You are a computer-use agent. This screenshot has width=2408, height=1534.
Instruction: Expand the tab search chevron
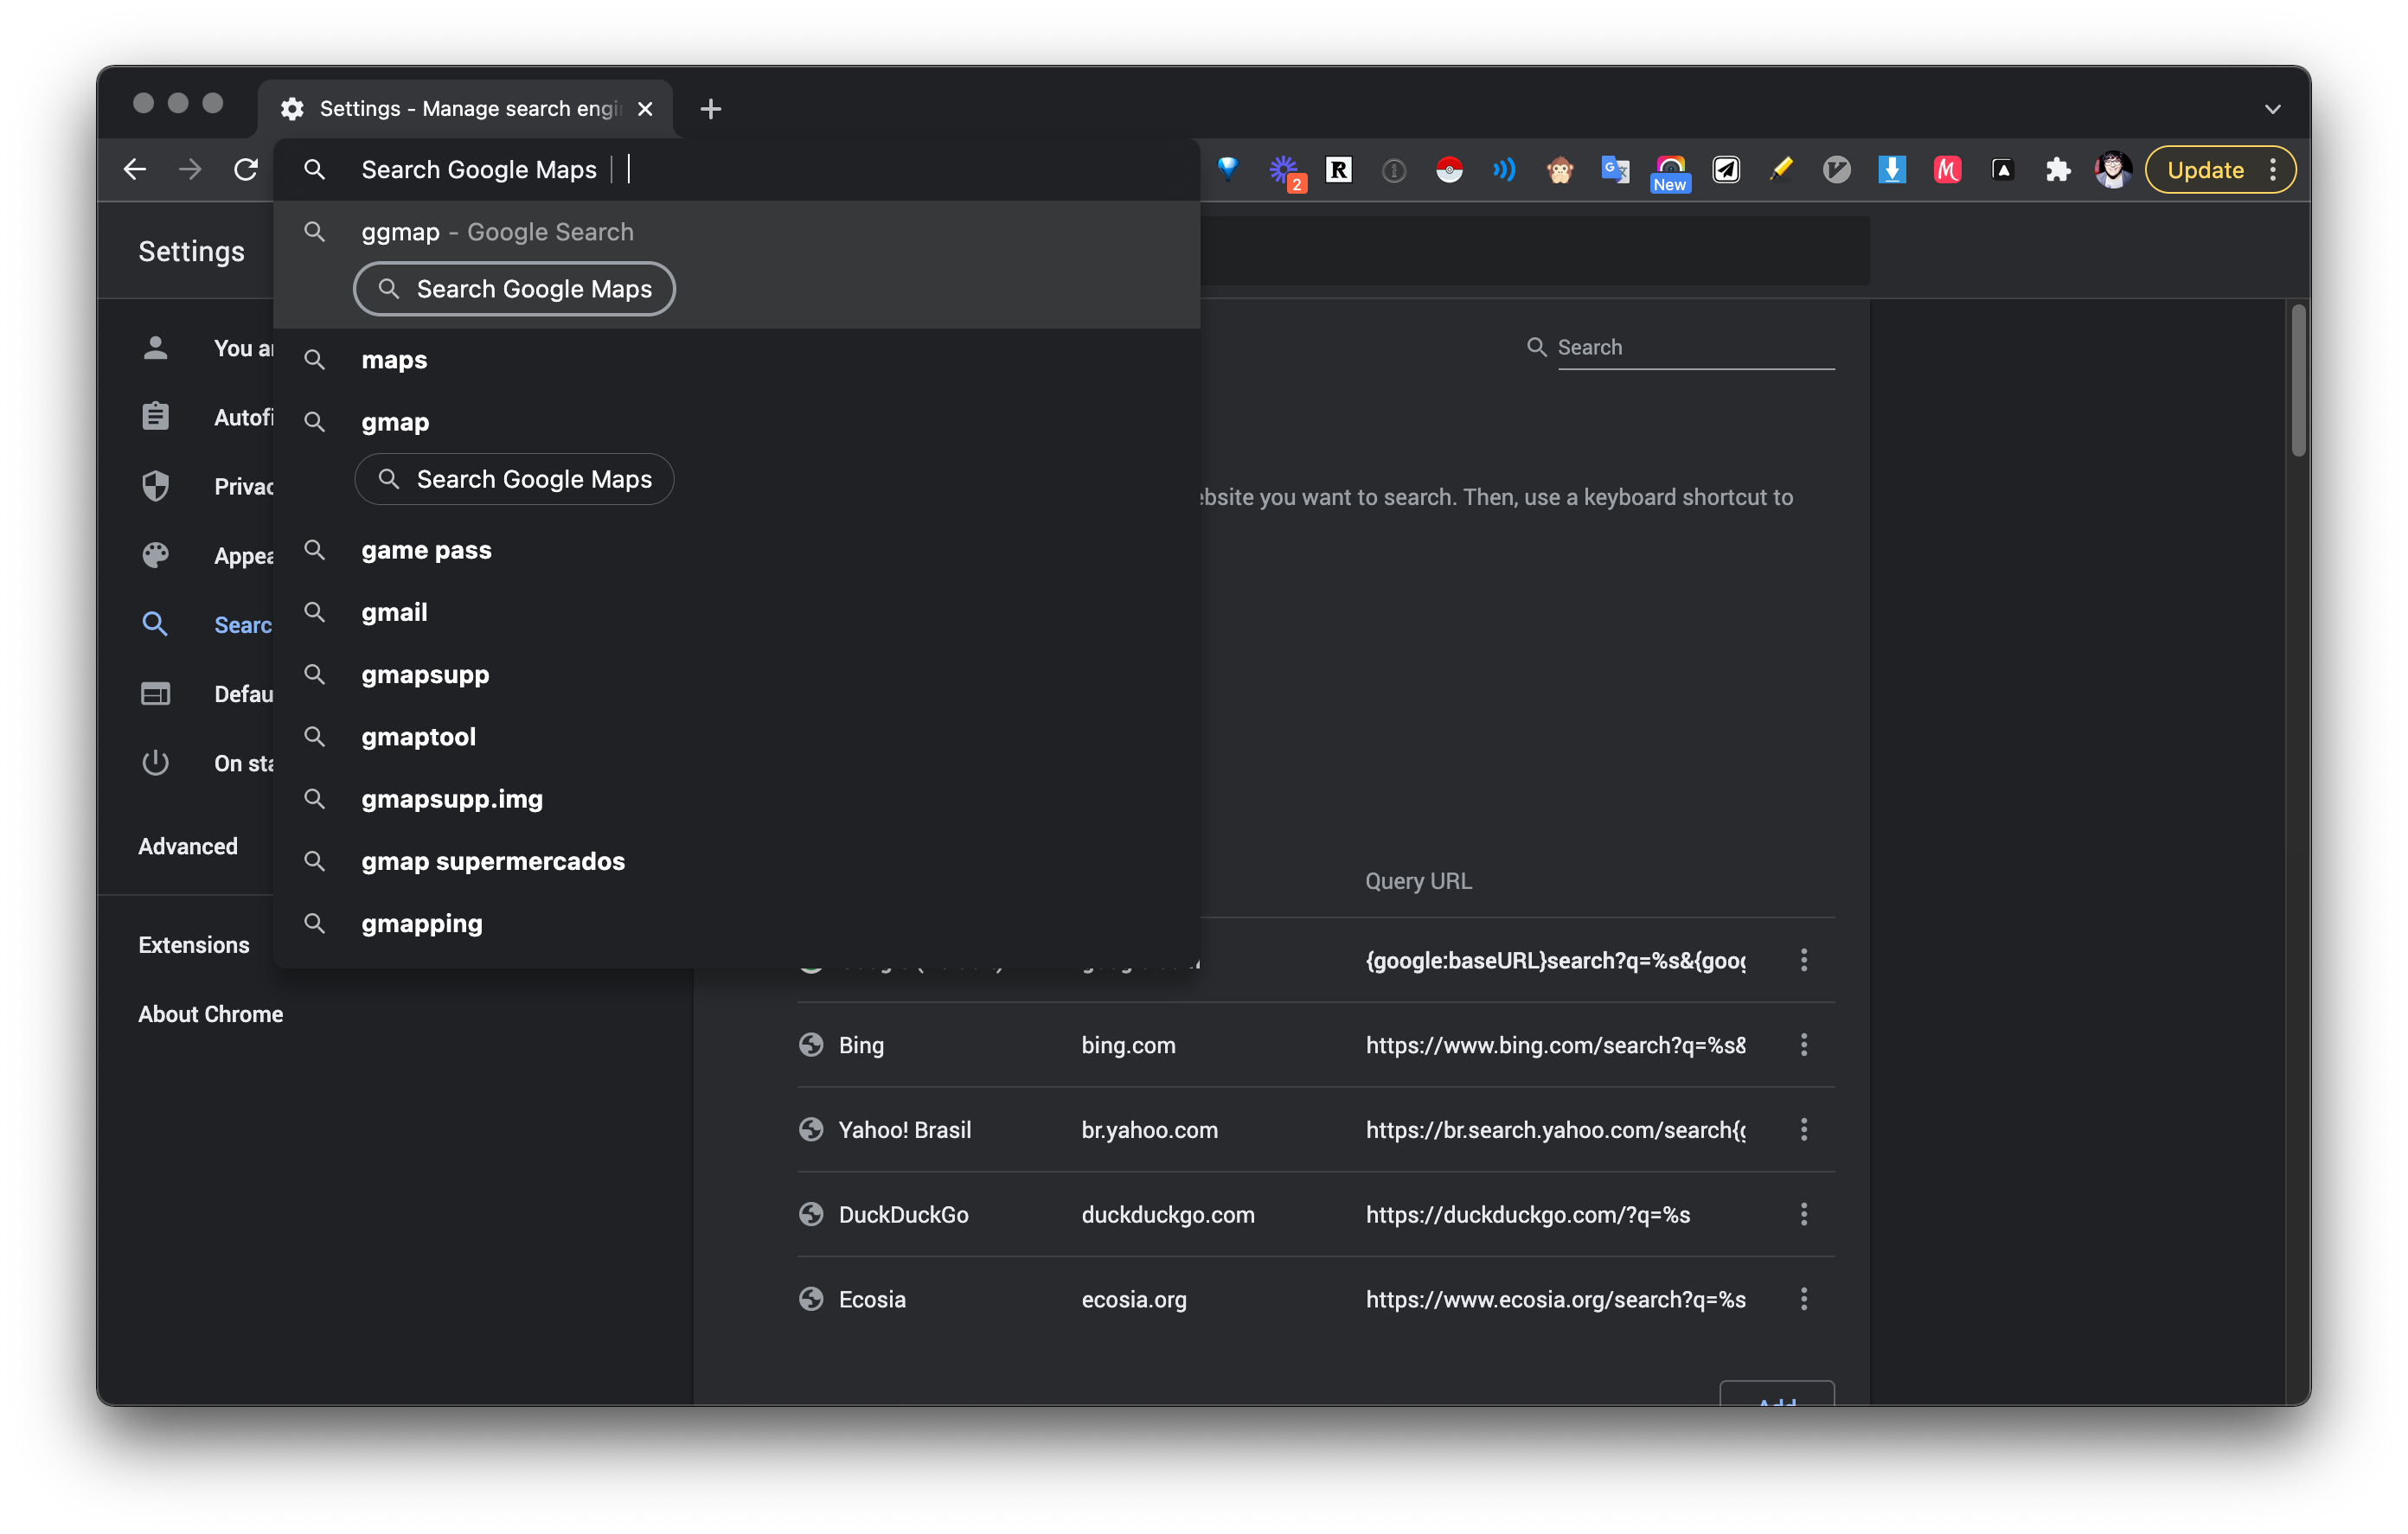click(x=2272, y=109)
